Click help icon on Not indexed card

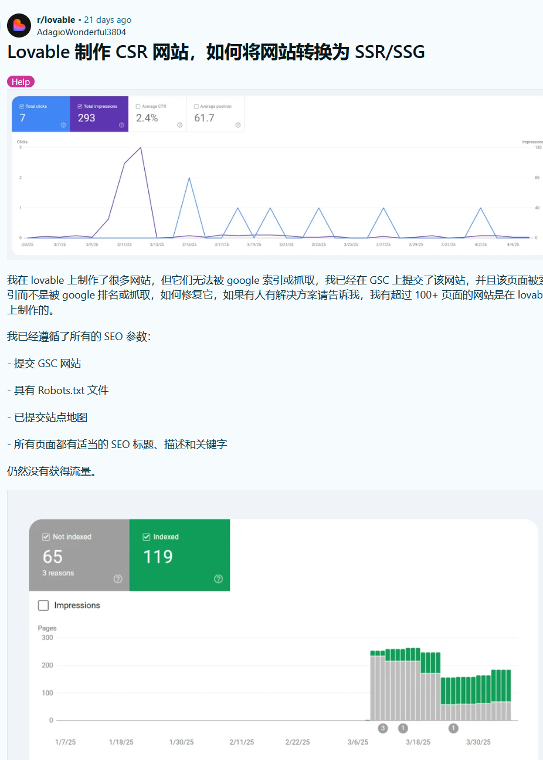tap(118, 579)
